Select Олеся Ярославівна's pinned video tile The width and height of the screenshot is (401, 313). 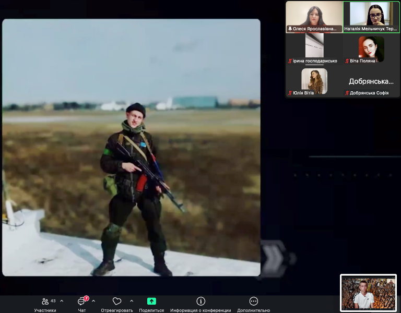tap(314, 15)
